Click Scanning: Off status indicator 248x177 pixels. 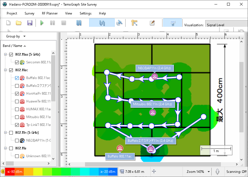236,172
